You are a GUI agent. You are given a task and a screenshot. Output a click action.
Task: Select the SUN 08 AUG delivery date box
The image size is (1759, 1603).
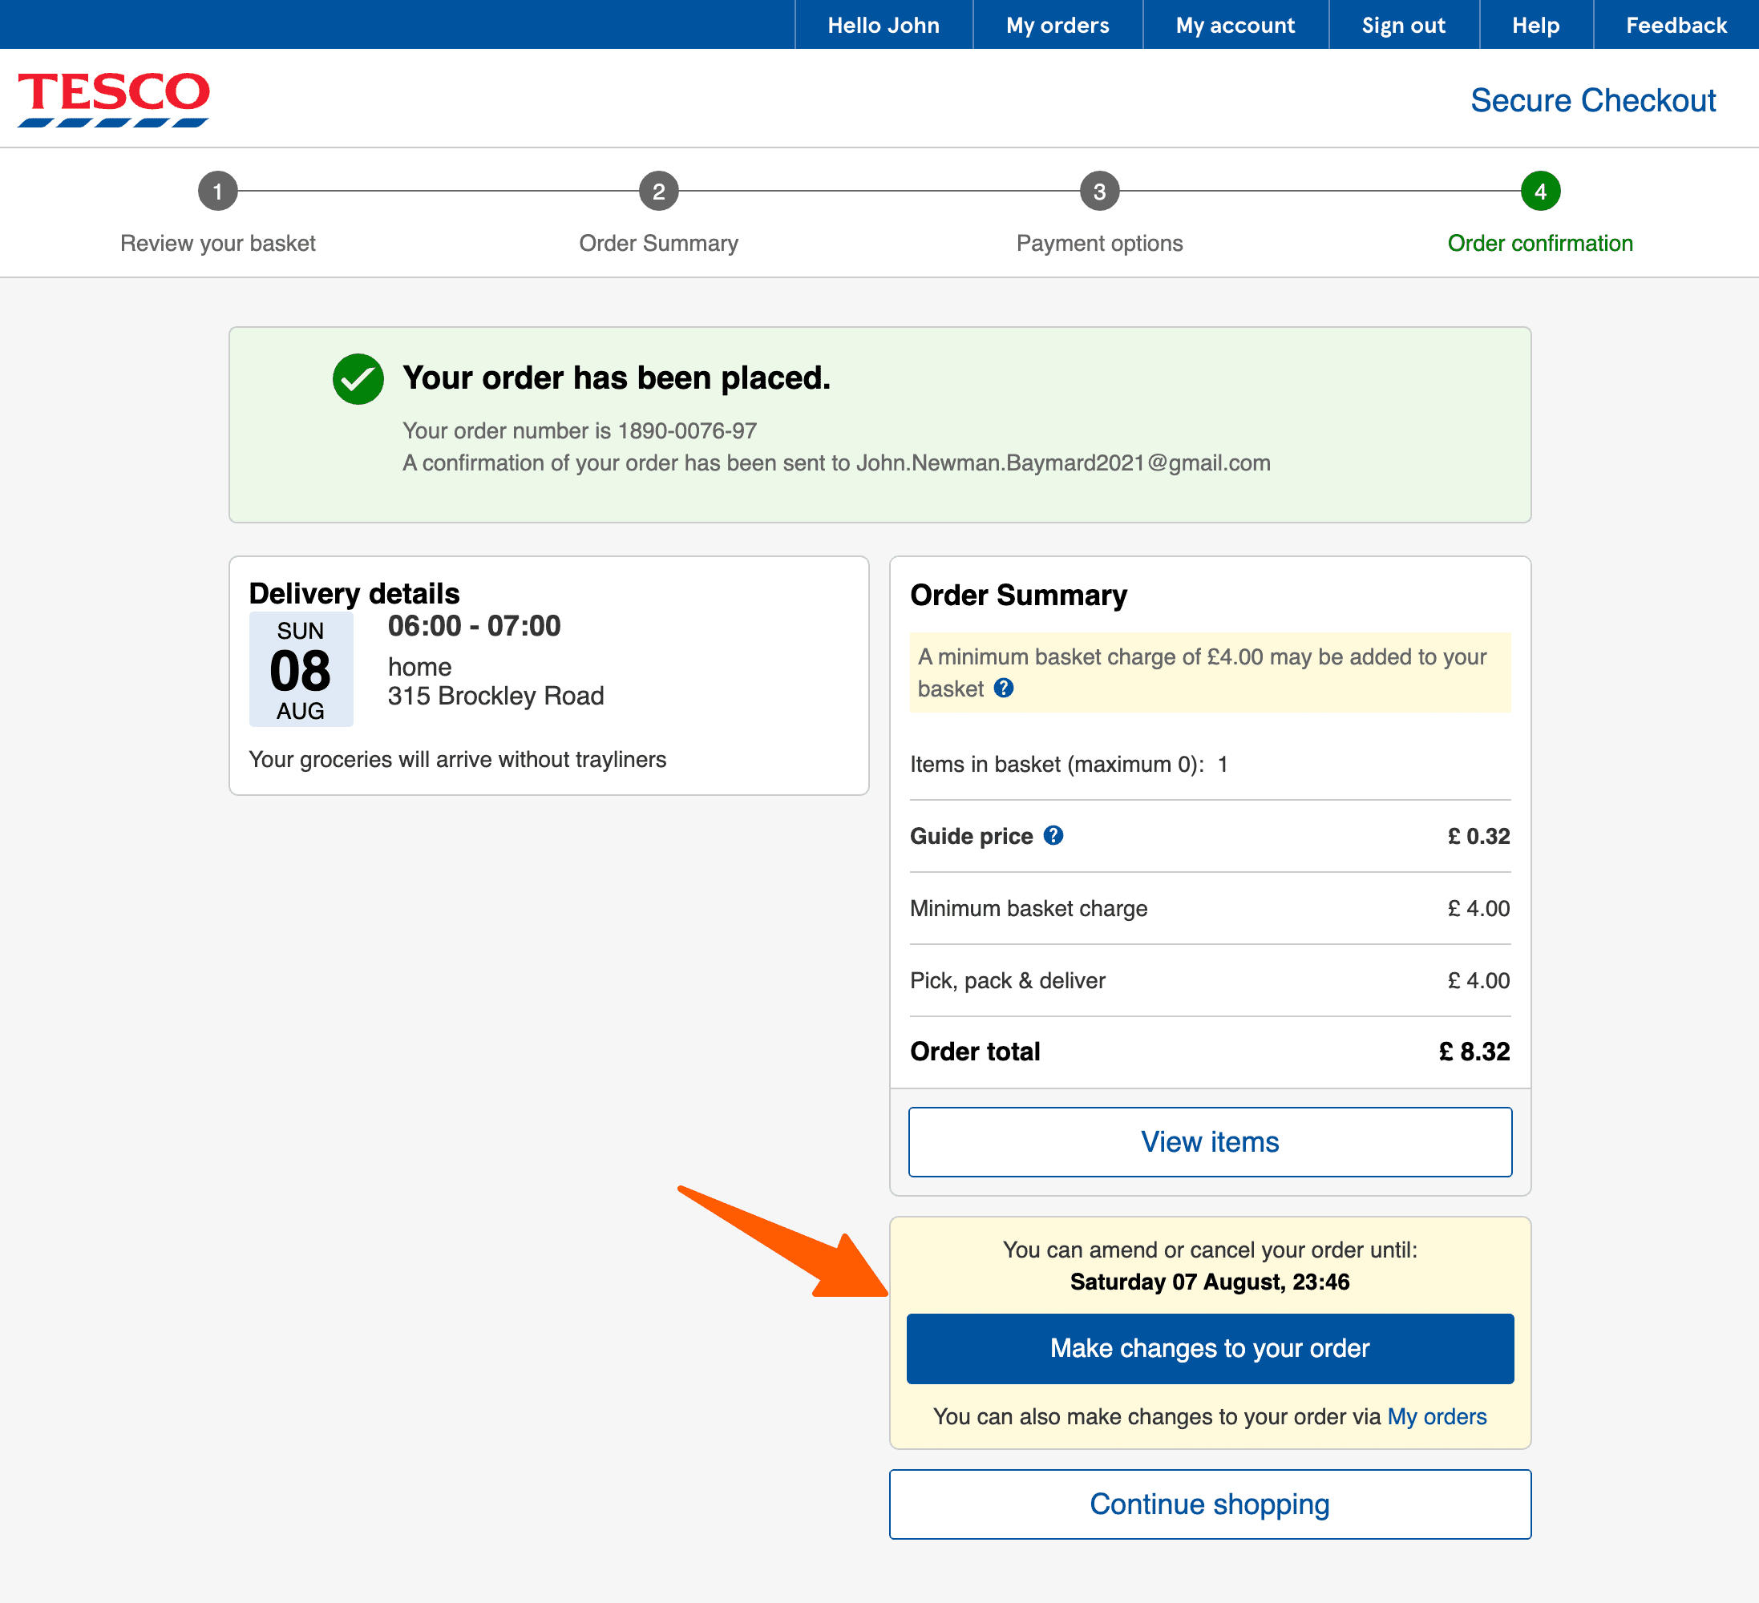300,670
